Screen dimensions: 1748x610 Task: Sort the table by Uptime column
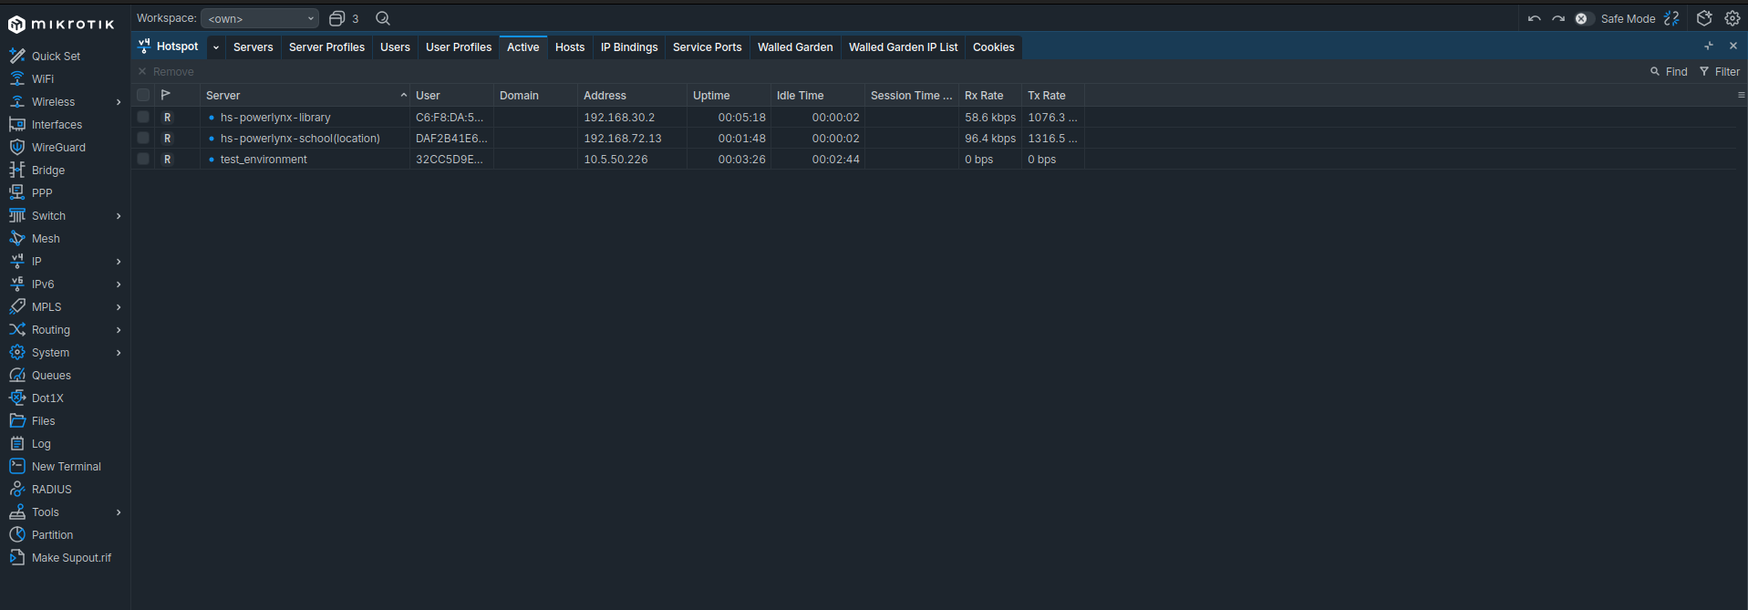[x=711, y=96]
